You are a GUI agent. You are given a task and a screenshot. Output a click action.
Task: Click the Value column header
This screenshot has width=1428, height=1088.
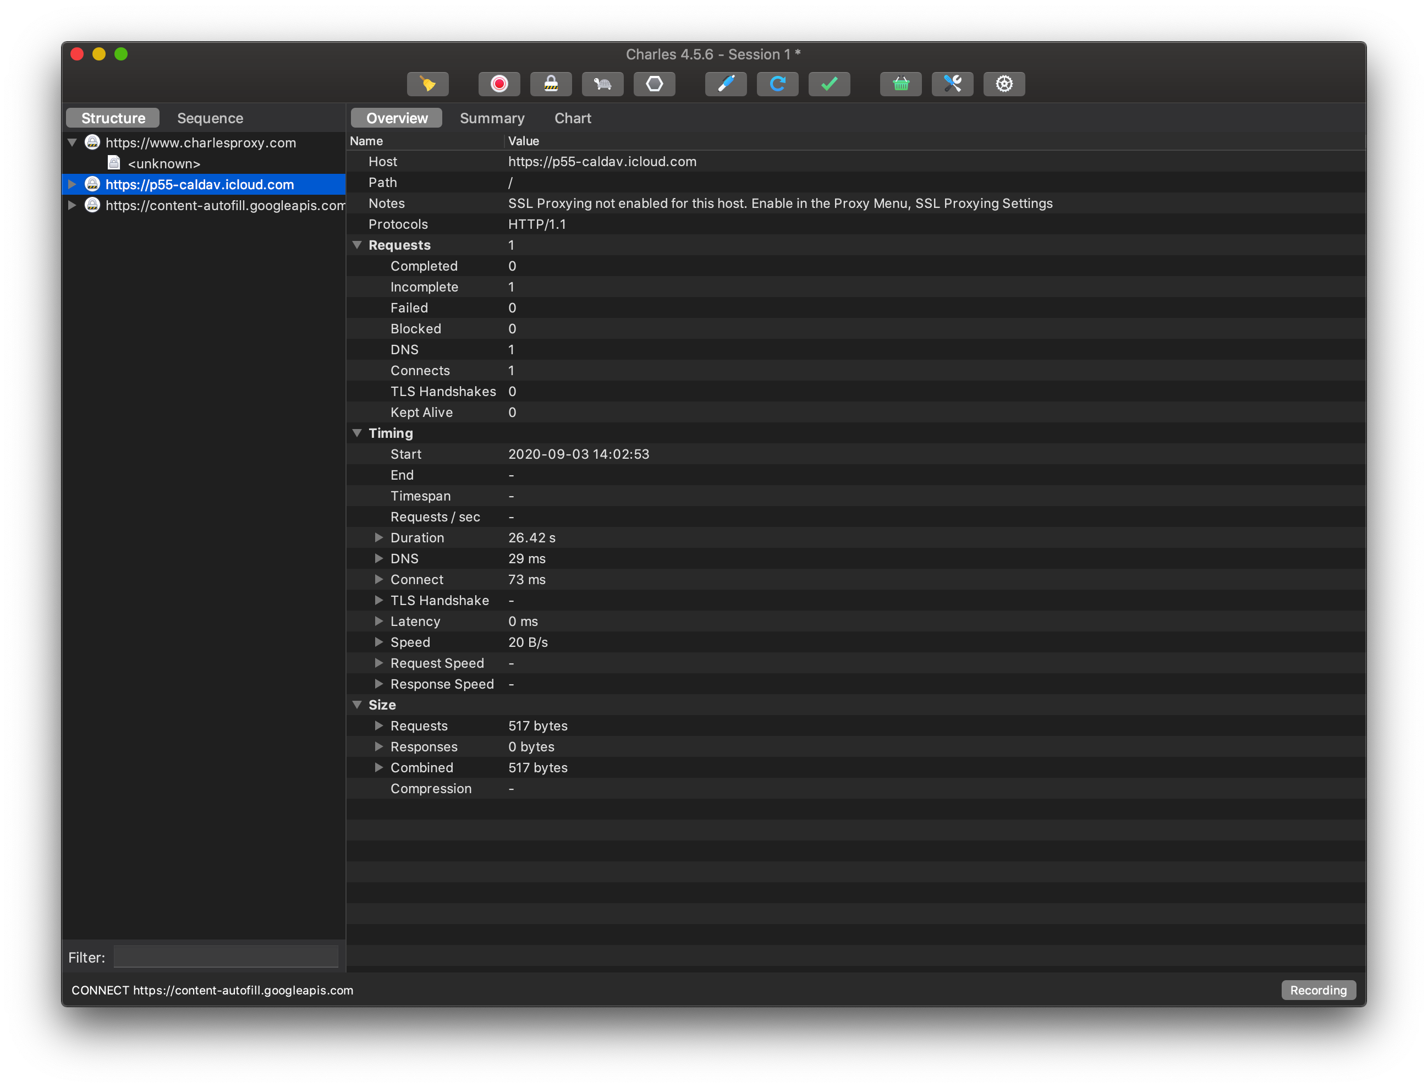935,140
